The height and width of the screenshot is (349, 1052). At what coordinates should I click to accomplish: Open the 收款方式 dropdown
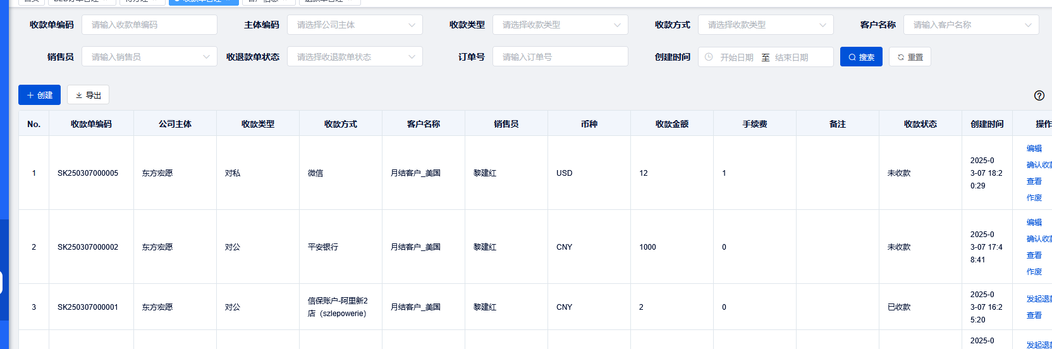(765, 25)
